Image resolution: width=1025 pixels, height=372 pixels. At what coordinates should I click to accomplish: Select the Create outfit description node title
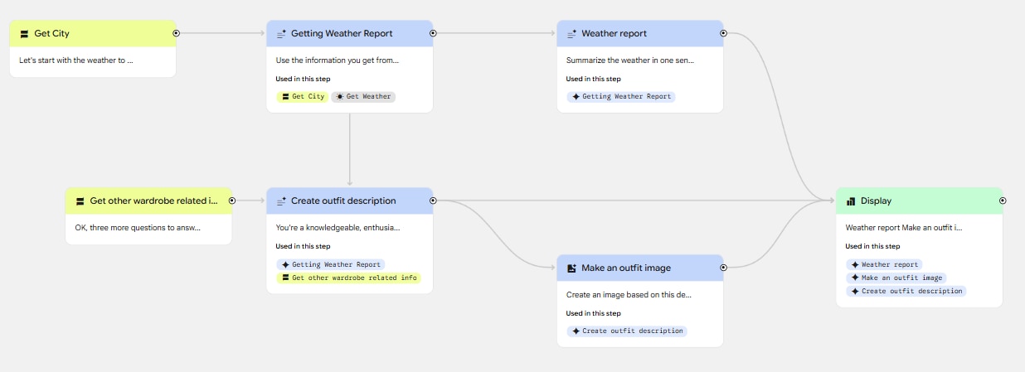click(343, 201)
